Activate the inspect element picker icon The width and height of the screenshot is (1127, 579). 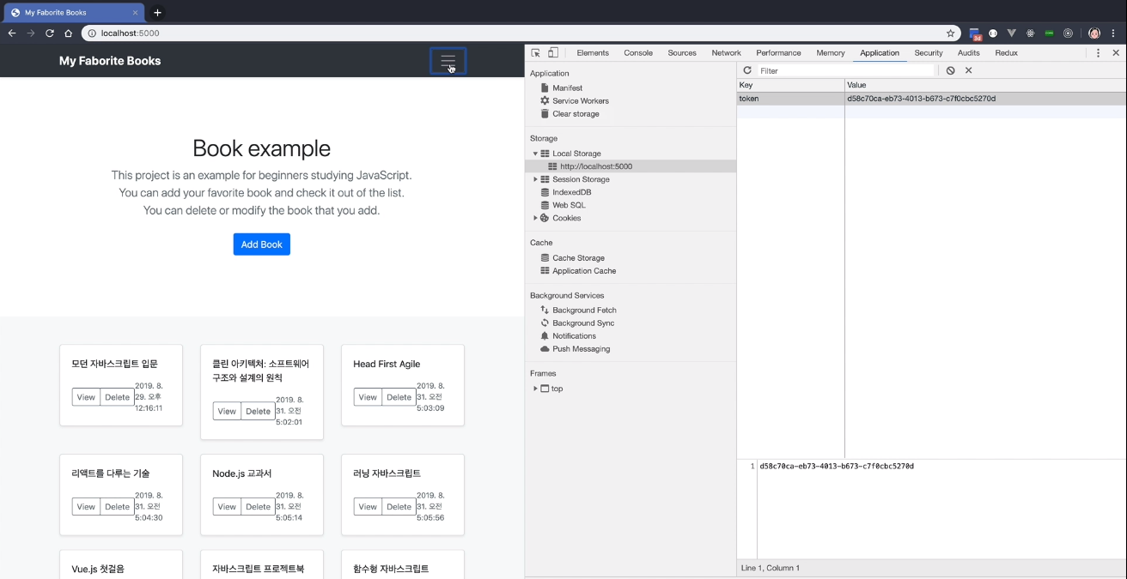pyautogui.click(x=536, y=53)
